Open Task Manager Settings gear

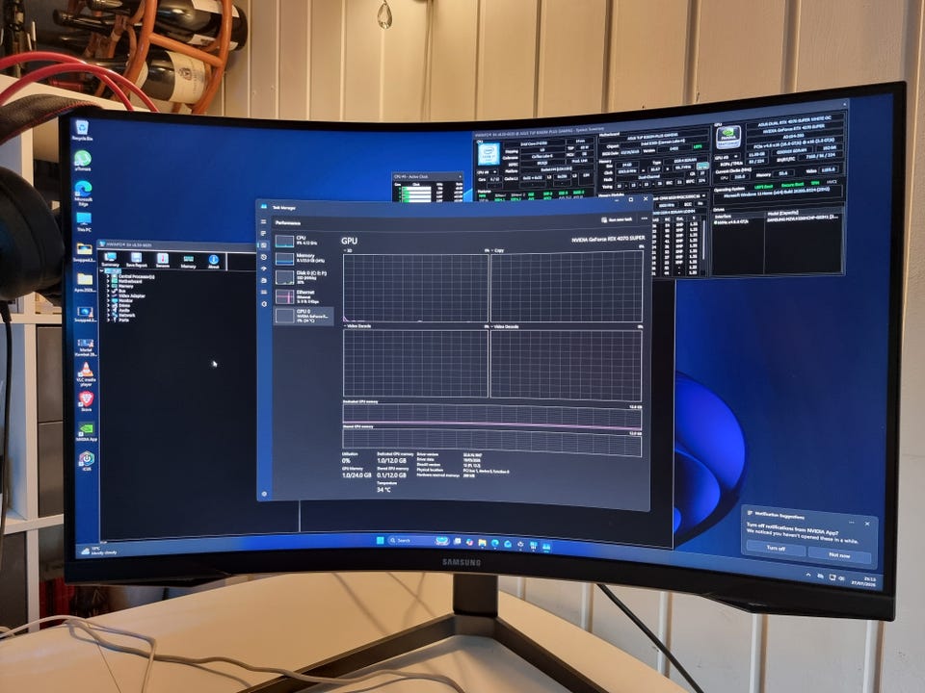[264, 494]
